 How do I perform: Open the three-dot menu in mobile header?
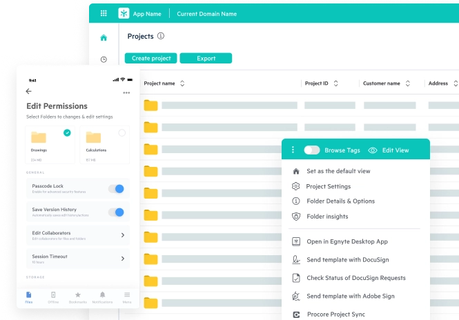pos(126,92)
